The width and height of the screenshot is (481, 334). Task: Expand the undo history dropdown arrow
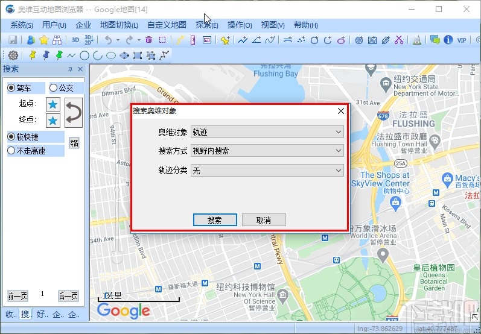point(118,40)
